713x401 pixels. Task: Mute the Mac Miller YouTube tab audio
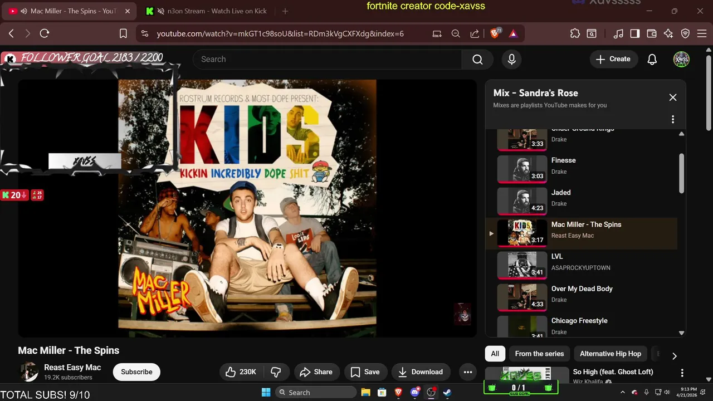pyautogui.click(x=23, y=11)
